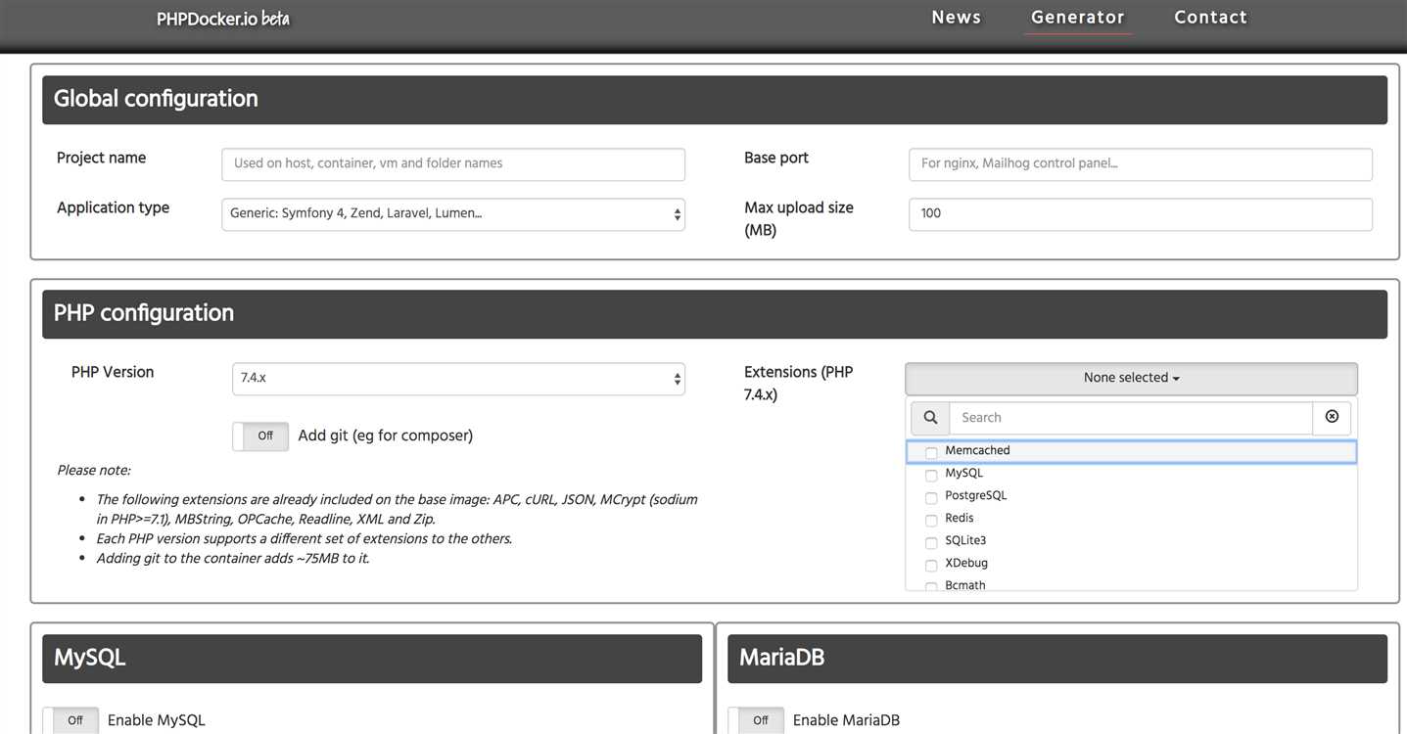
Task: Go to the News page
Action: coord(956,18)
